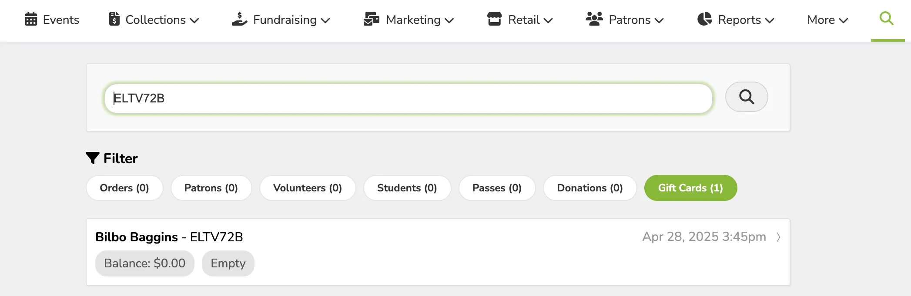This screenshot has width=911, height=296.
Task: Click the Events calendar icon
Action: click(31, 20)
